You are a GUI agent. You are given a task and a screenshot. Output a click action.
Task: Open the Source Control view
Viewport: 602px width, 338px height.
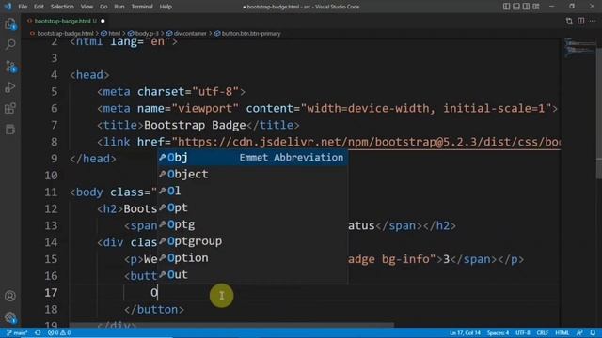click(10, 67)
